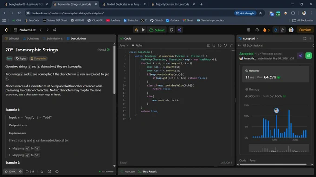This screenshot has height=177, width=316.
Task: Open the Problem List panel
Action: pyautogui.click(x=25, y=30)
